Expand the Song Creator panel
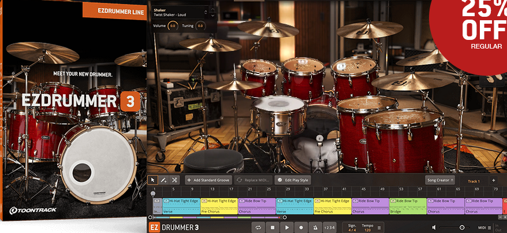507x233 pixels. pos(440,180)
